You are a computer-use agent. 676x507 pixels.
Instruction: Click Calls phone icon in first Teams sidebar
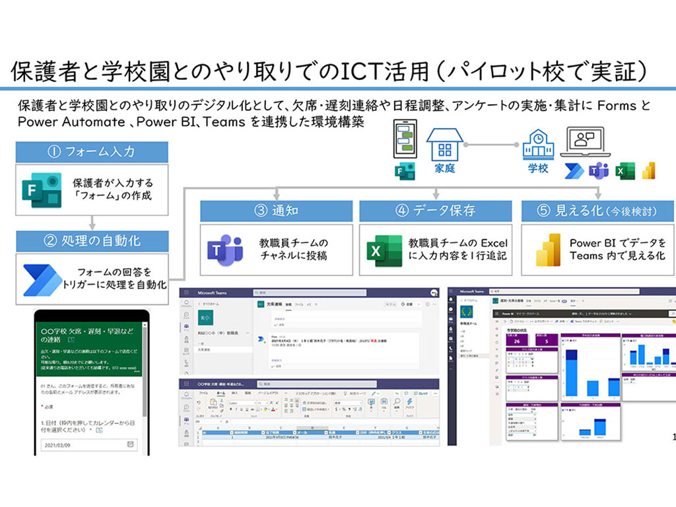[x=186, y=363]
